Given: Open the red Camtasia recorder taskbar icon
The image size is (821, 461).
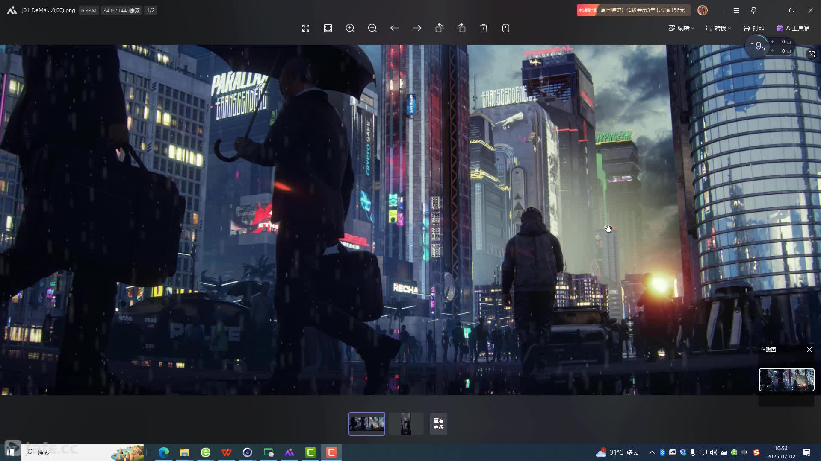Looking at the screenshot, I should [x=331, y=452].
